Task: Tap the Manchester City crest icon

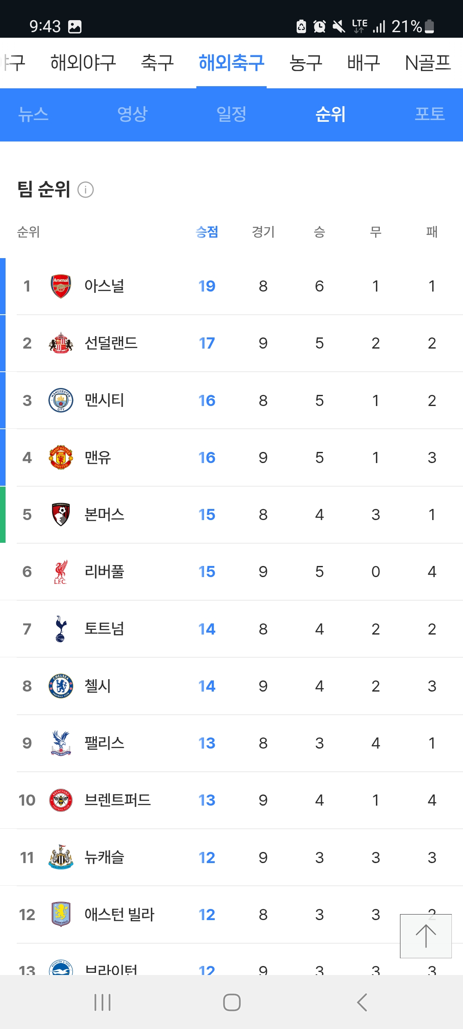Action: [x=61, y=400]
